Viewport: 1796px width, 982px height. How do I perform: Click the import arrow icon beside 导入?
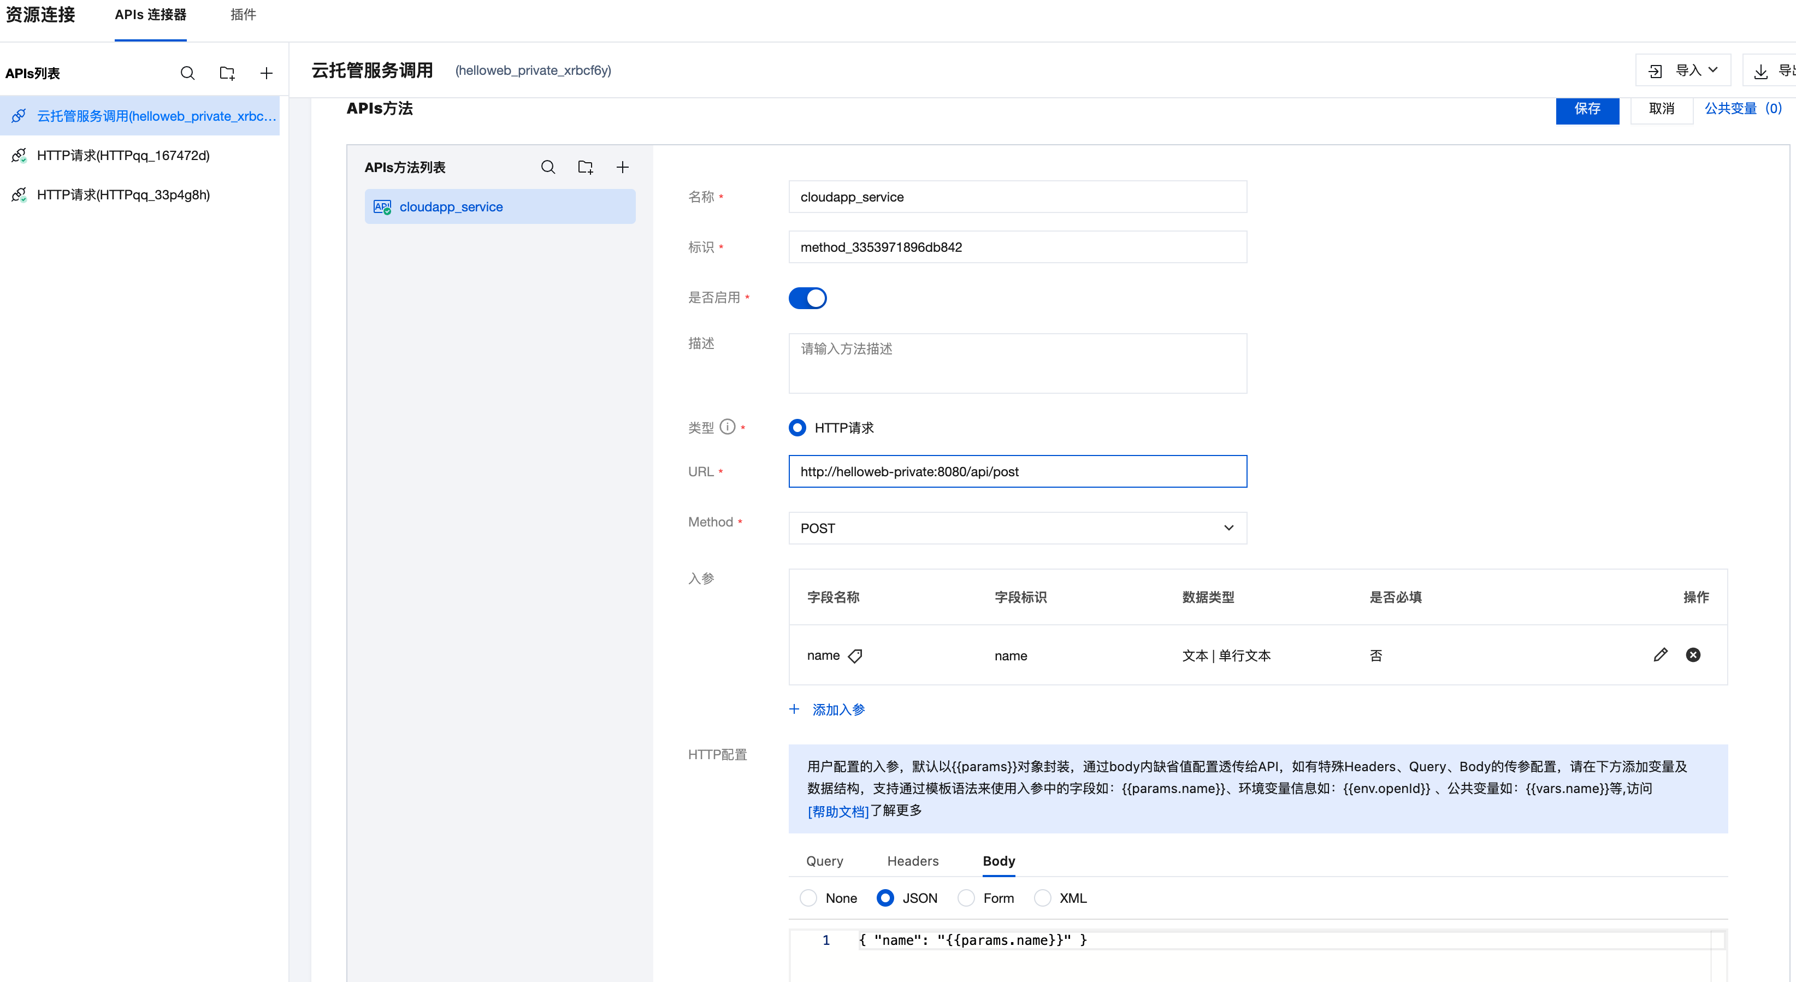(x=1655, y=70)
